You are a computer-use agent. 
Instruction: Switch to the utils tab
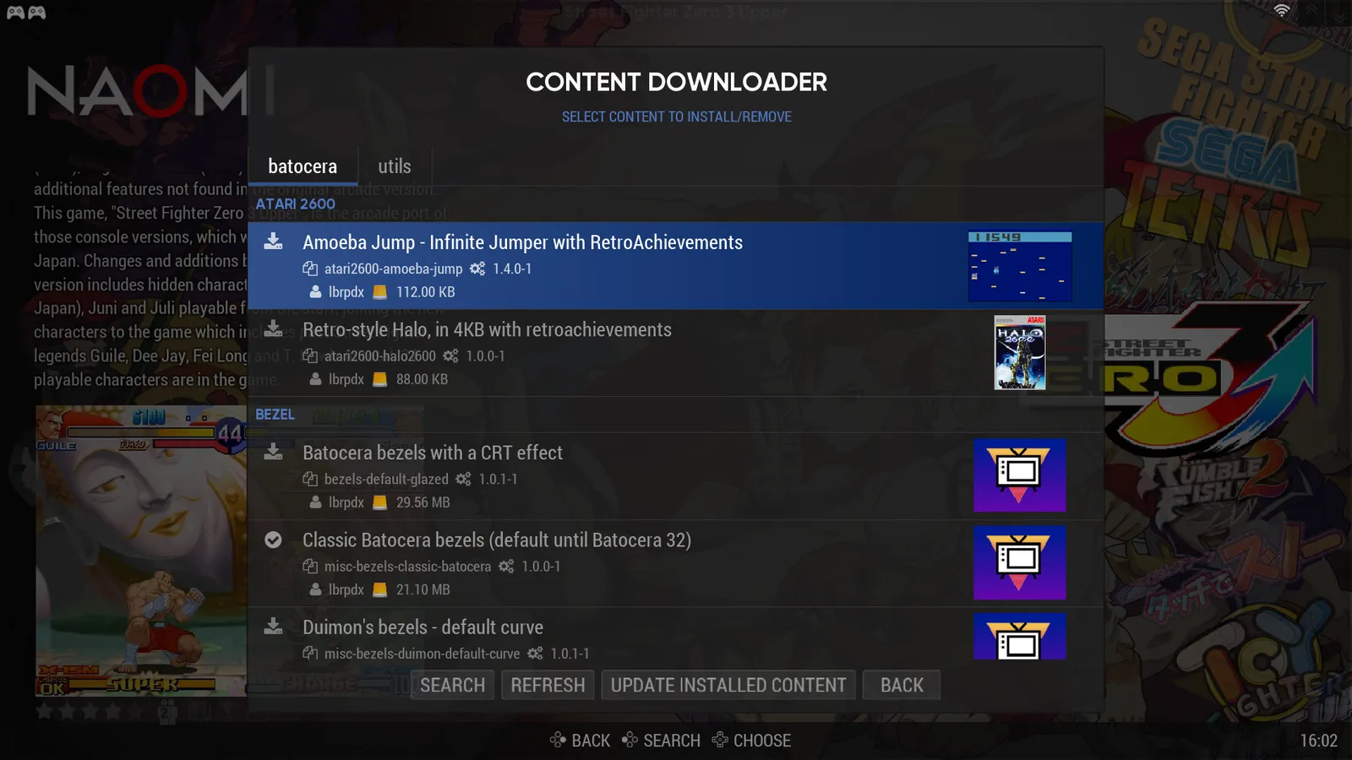[395, 166]
